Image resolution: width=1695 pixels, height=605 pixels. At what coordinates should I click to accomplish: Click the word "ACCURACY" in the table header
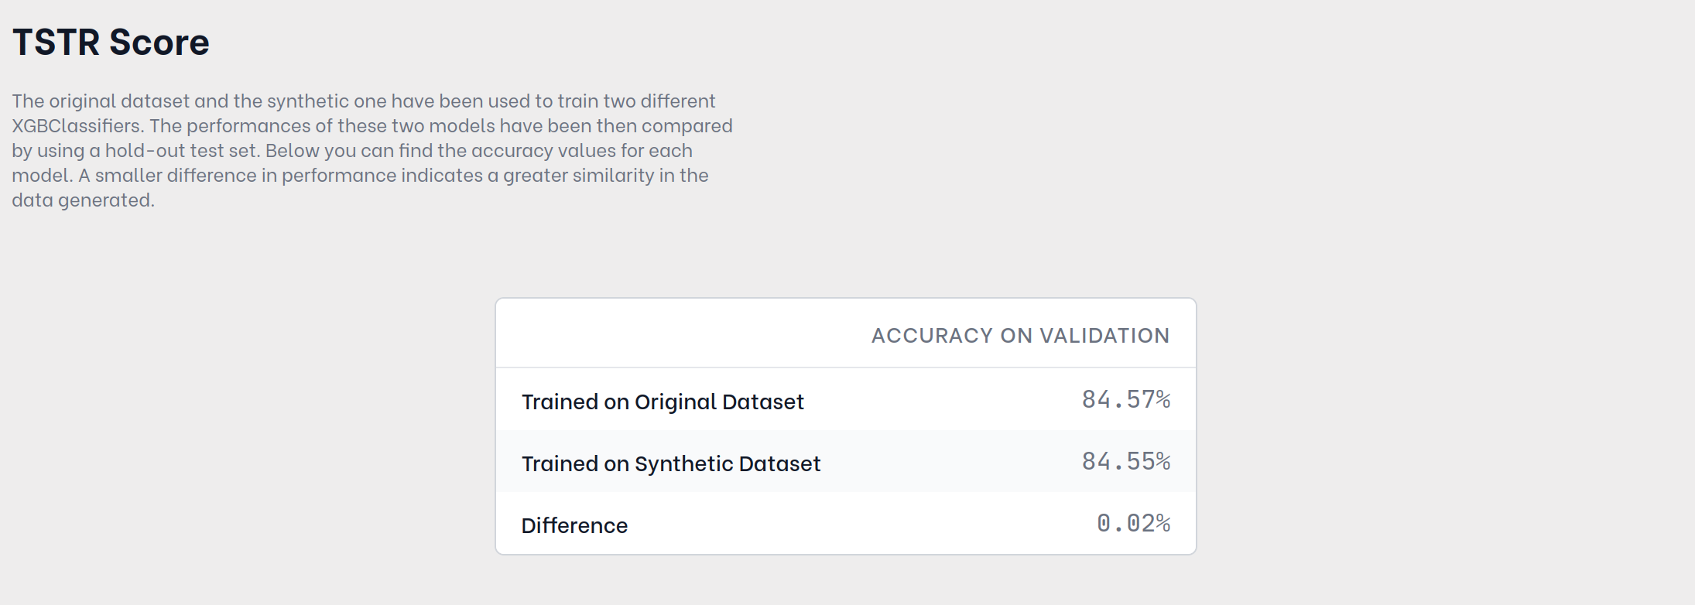[932, 336]
